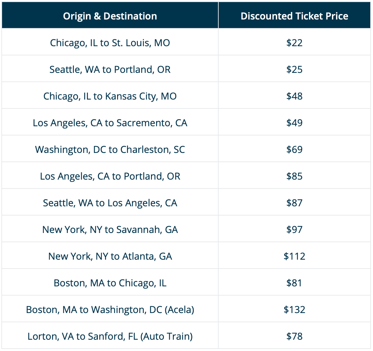The height and width of the screenshot is (351, 373).
Task: Select the $78 Auto Train price
Action: point(294,336)
